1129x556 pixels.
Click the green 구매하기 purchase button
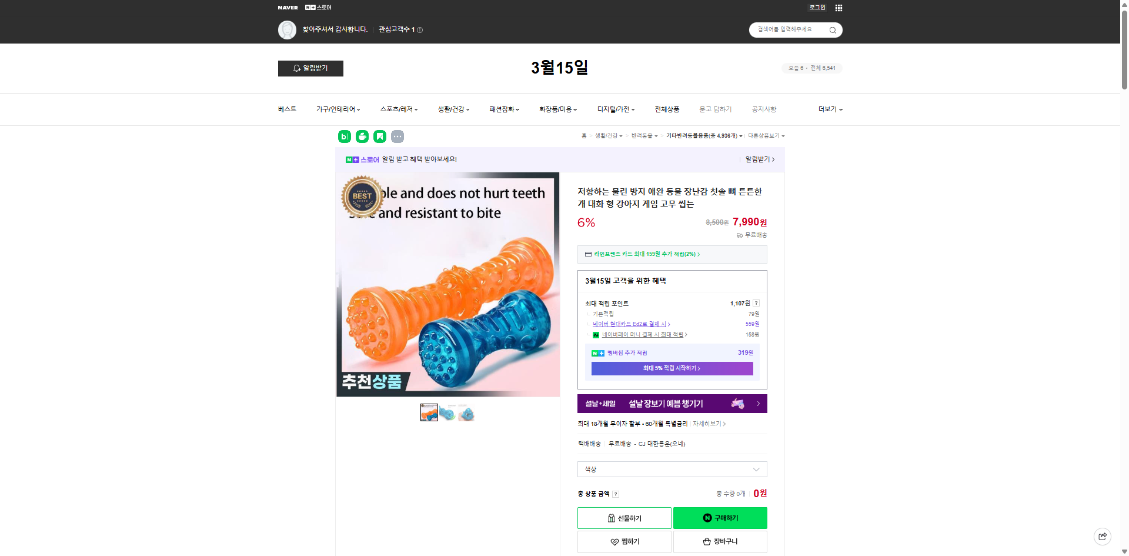click(x=720, y=518)
